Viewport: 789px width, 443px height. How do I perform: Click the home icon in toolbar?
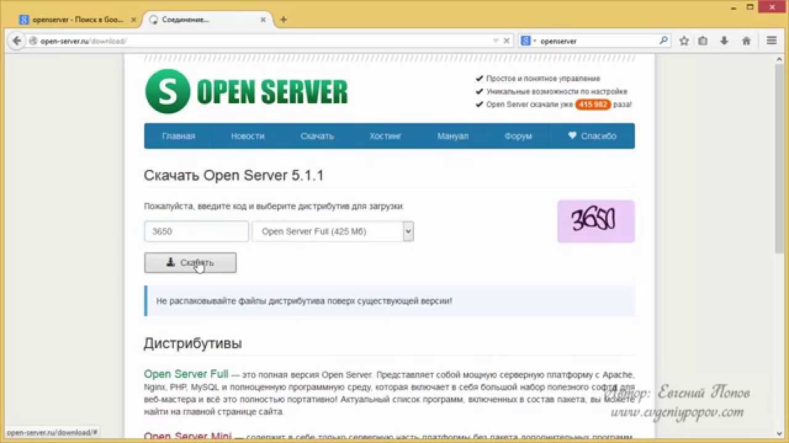pos(746,41)
